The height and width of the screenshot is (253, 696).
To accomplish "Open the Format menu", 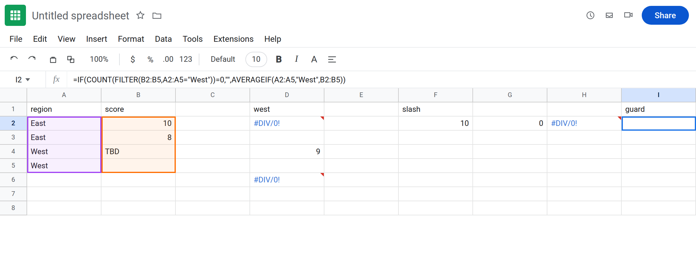I will 131,39.
